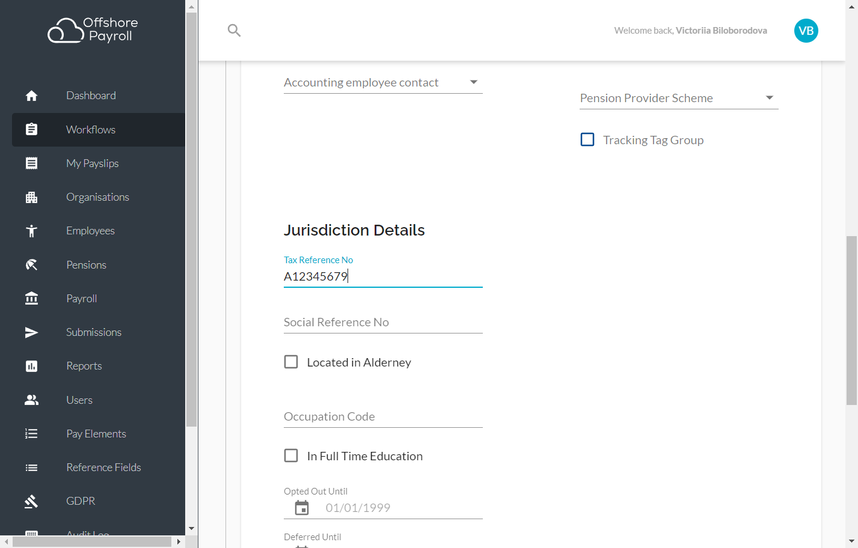Click the Employees person icon
The width and height of the screenshot is (858, 548).
coord(31,231)
